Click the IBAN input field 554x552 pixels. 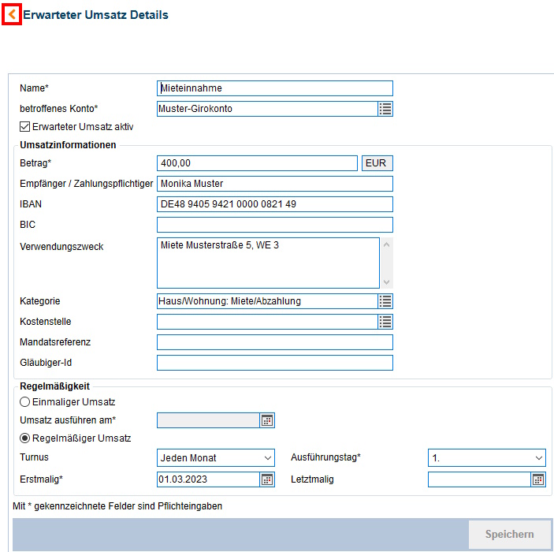click(x=274, y=205)
